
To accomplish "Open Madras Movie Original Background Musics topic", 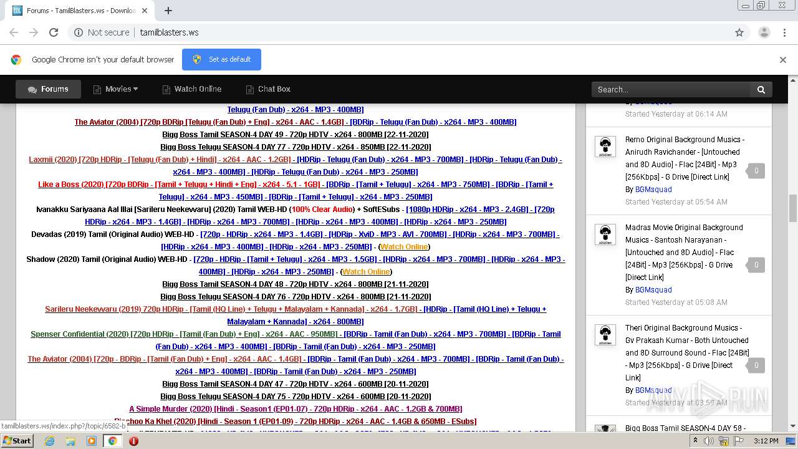I will (684, 253).
